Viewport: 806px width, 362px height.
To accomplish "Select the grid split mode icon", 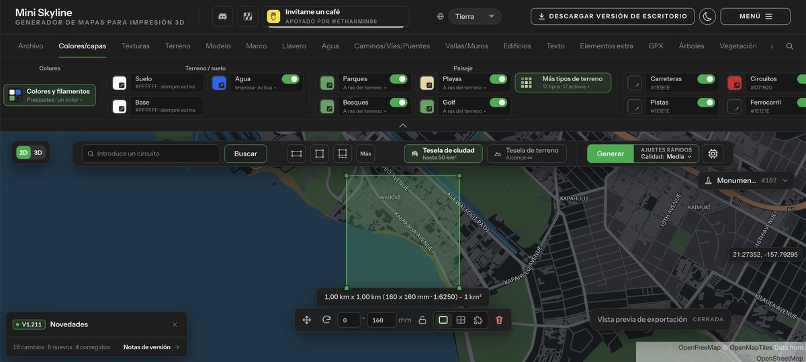I will click(461, 320).
